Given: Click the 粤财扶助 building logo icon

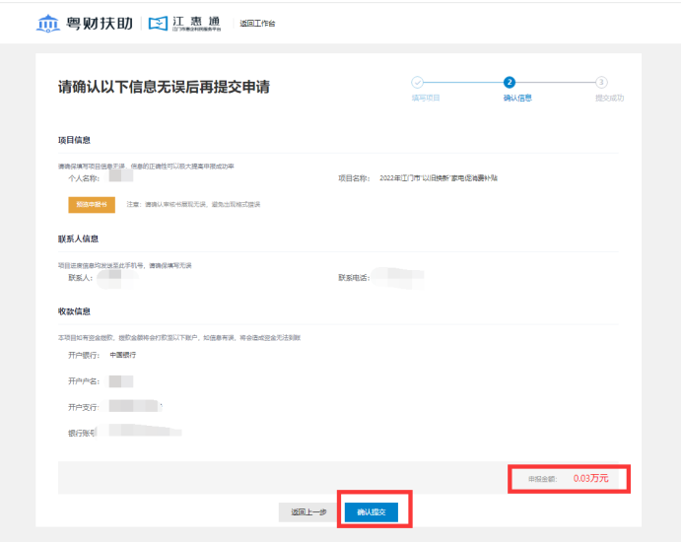Looking at the screenshot, I should [48, 23].
